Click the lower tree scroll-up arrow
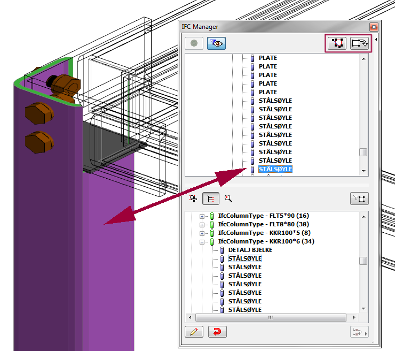 click(364, 217)
